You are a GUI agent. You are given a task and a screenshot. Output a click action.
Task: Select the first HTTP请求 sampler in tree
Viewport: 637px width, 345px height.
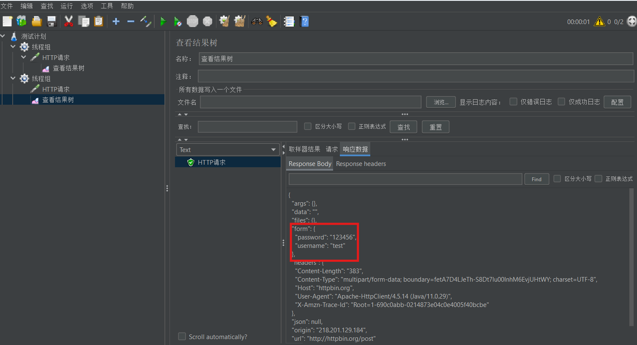[x=56, y=57]
